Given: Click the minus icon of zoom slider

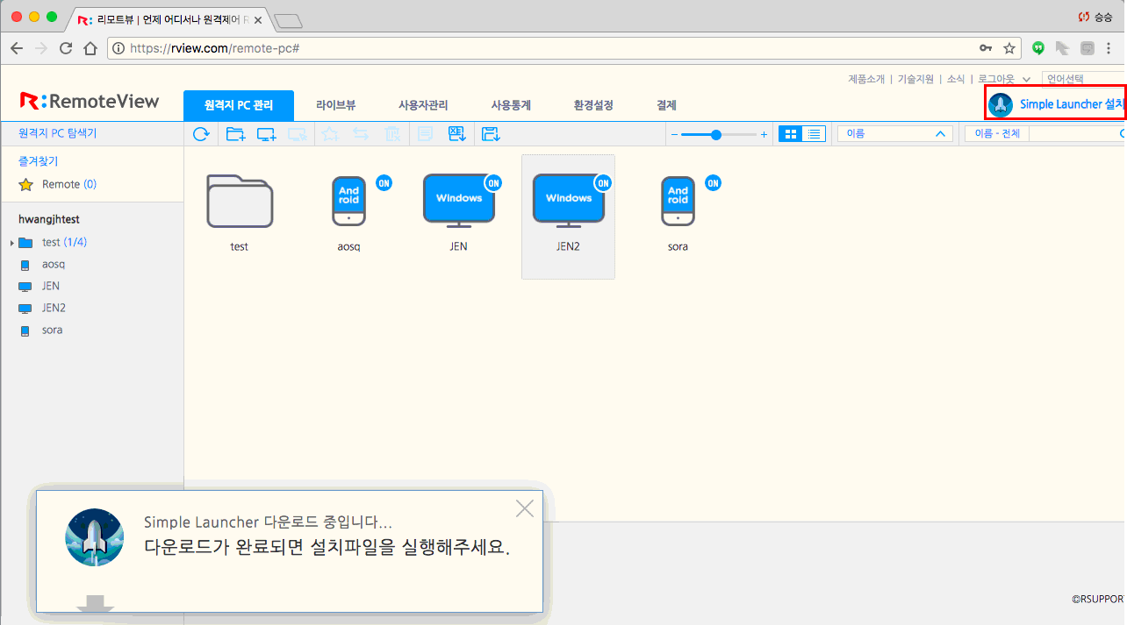Looking at the screenshot, I should pyautogui.click(x=674, y=134).
